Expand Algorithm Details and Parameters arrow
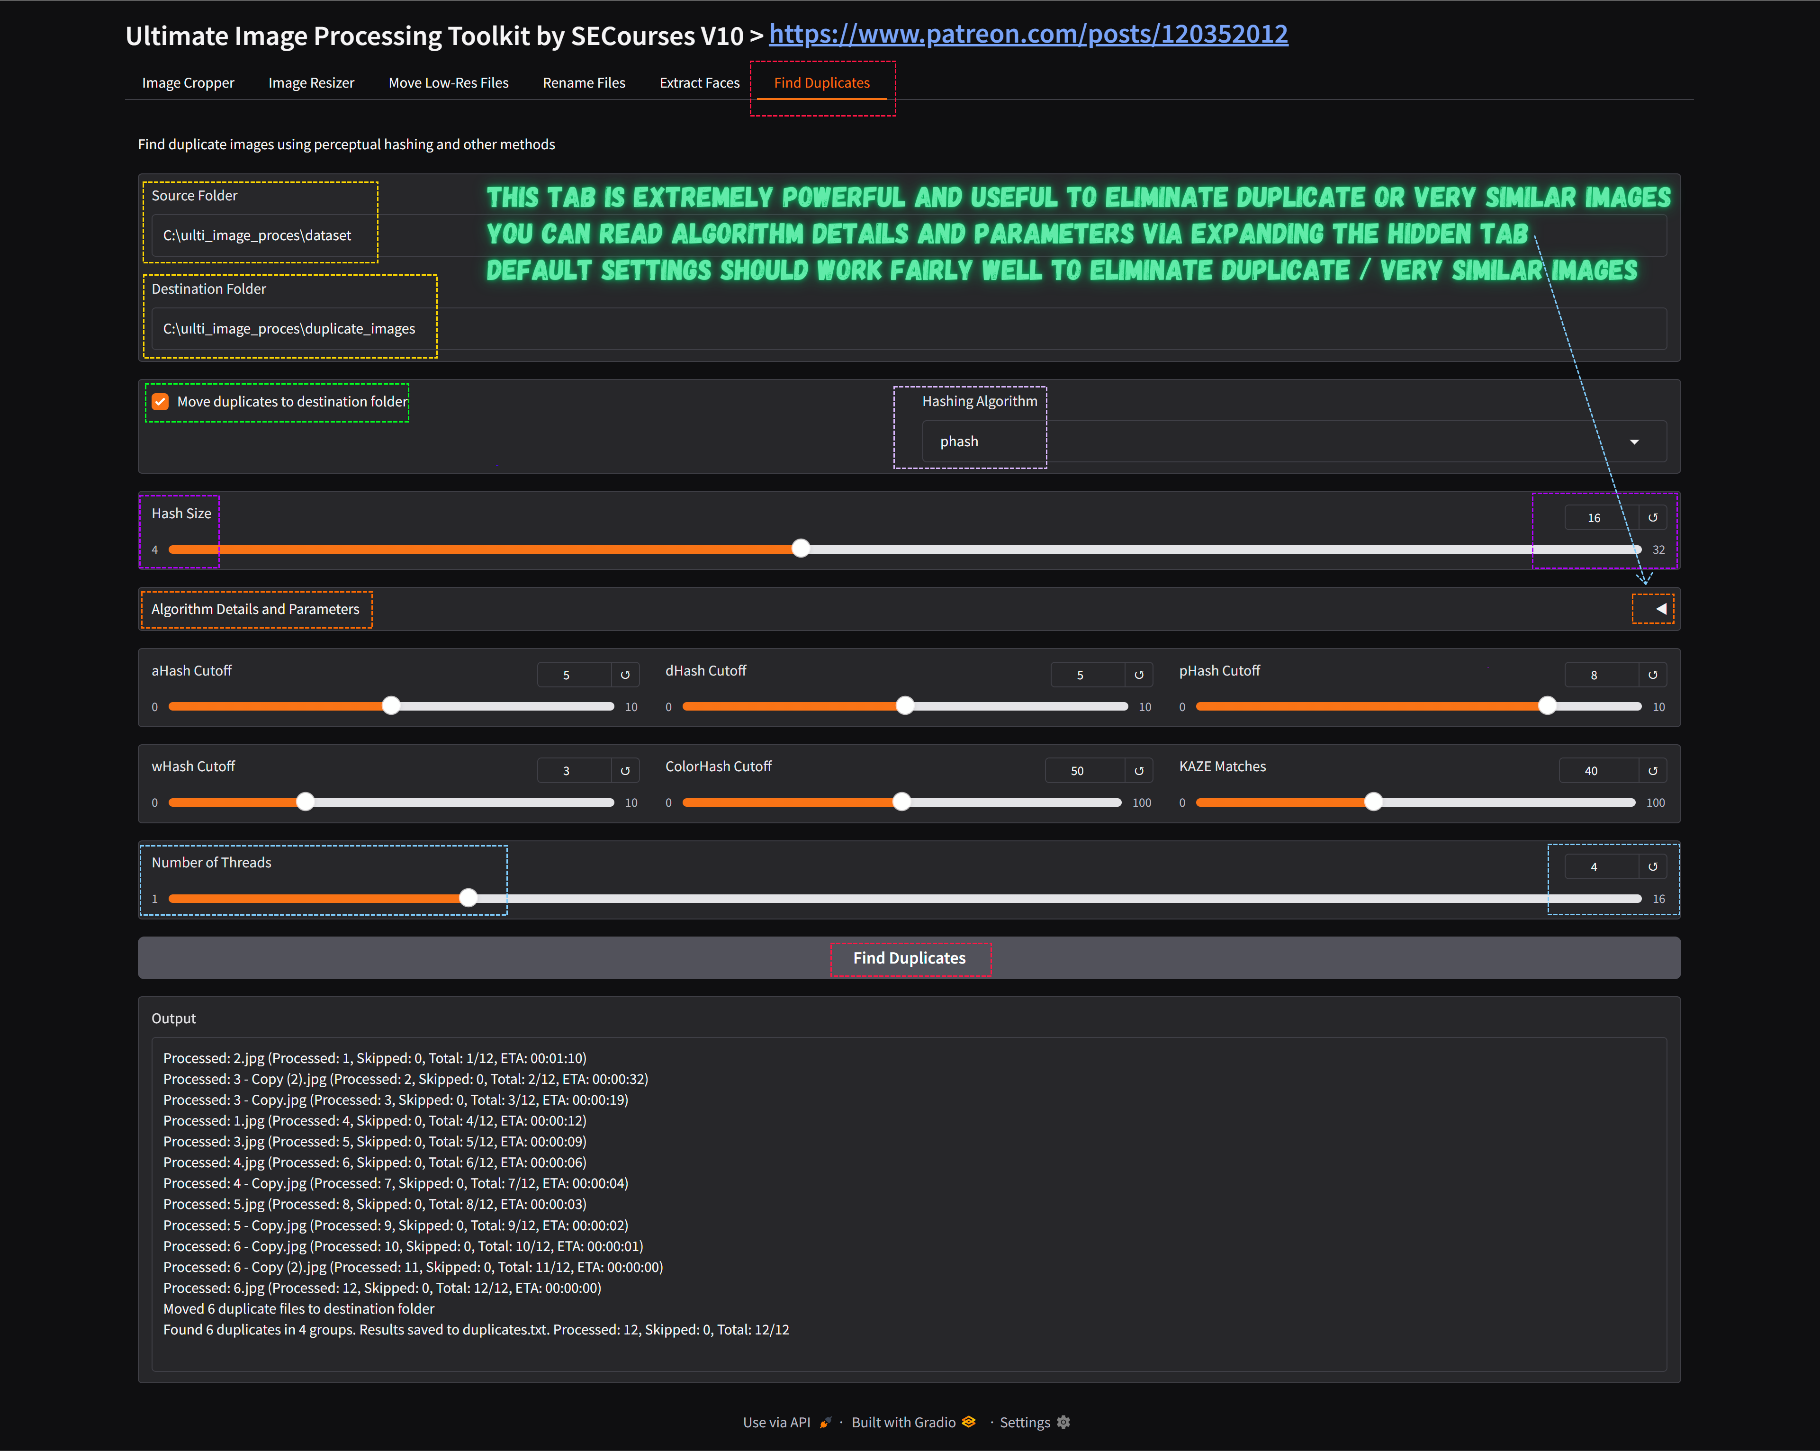This screenshot has height=1451, width=1820. [1659, 609]
